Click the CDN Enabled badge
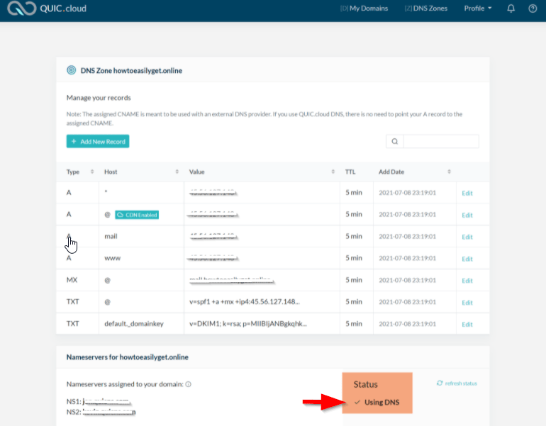The image size is (546, 426). [137, 215]
